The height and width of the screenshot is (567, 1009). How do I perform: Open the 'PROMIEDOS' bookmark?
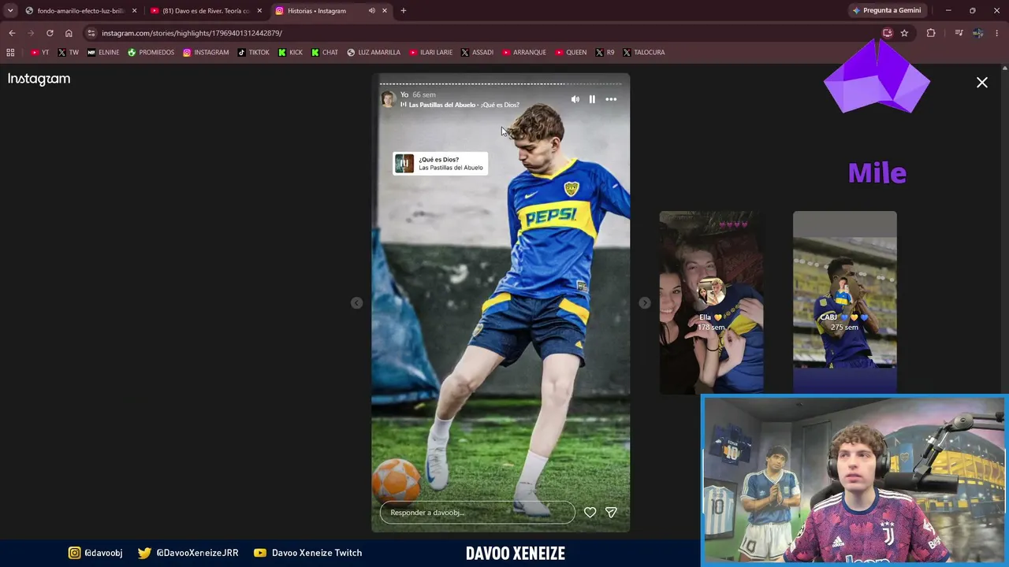[x=151, y=53]
